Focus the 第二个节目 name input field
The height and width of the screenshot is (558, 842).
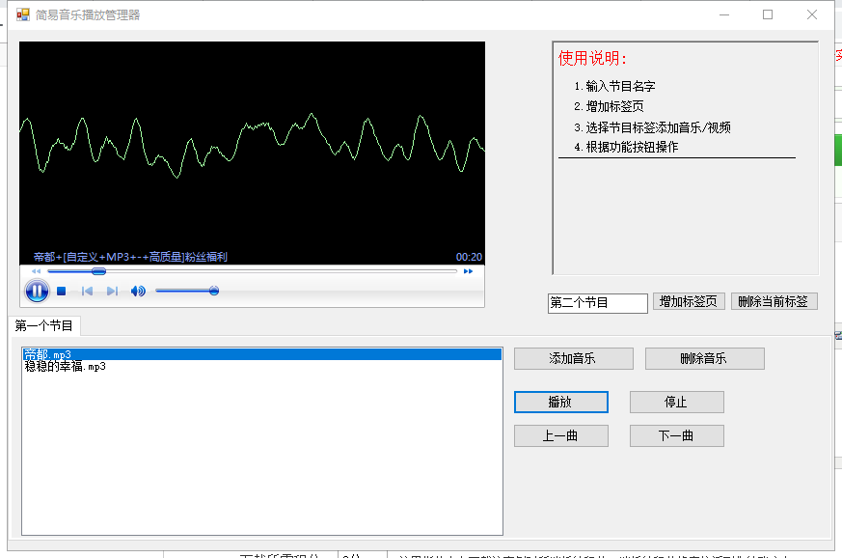point(598,303)
